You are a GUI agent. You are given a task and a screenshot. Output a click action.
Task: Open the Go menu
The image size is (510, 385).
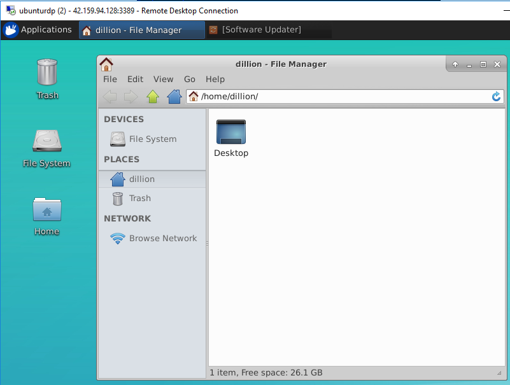coord(189,79)
